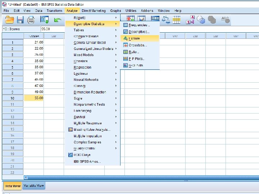The height and width of the screenshot is (194, 259).
Task: Open the Graphs menu
Action: [x=115, y=11]
